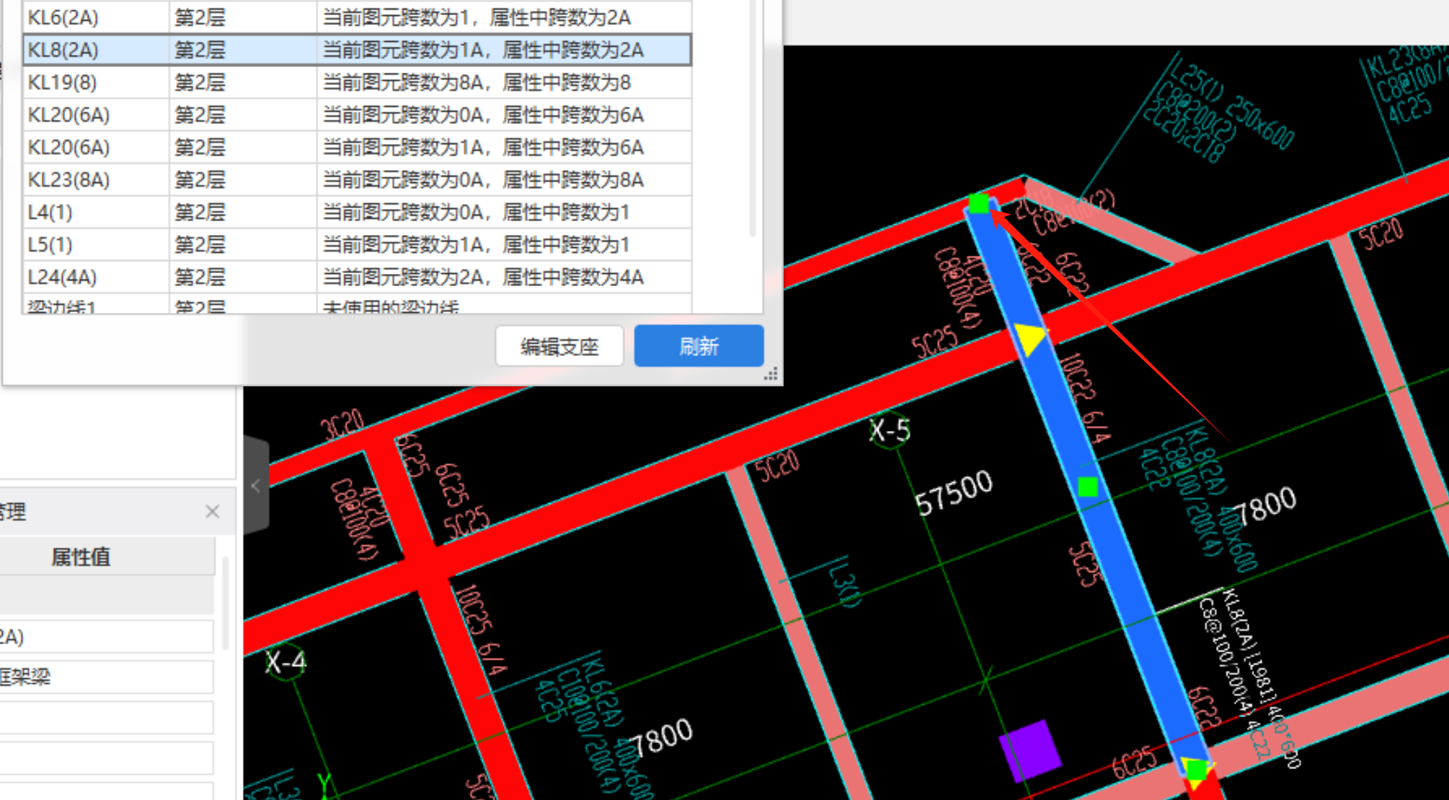The image size is (1449, 800).
Task: Click the dialog resize grip icon
Action: tap(771, 374)
